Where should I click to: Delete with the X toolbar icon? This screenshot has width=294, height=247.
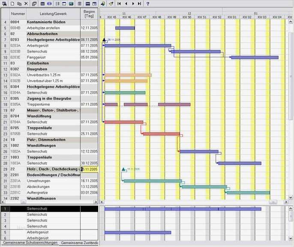point(26,3)
